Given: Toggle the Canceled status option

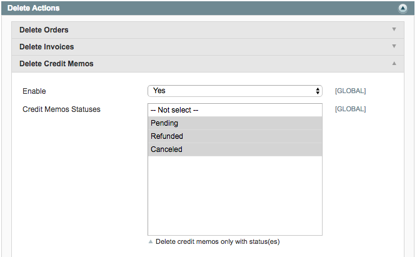Looking at the screenshot, I should click(x=235, y=149).
